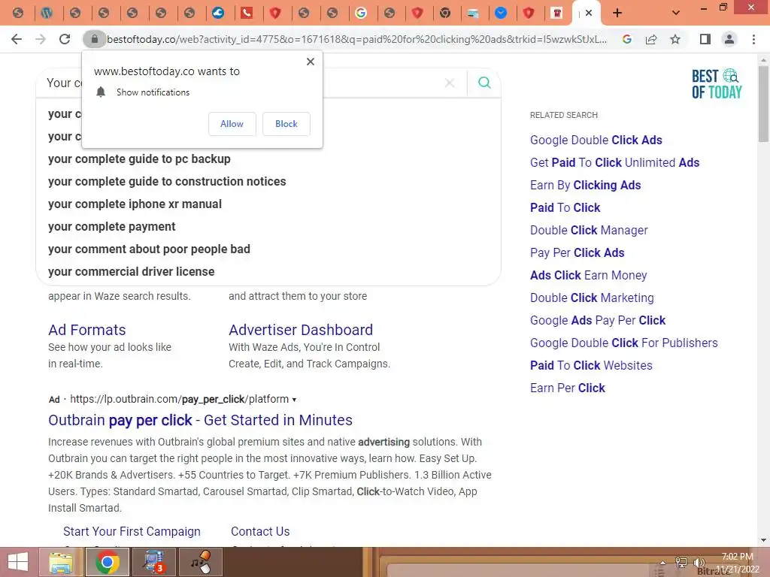The image size is (770, 577).
Task: Go forward using the forward arrow
Action: pyautogui.click(x=41, y=39)
